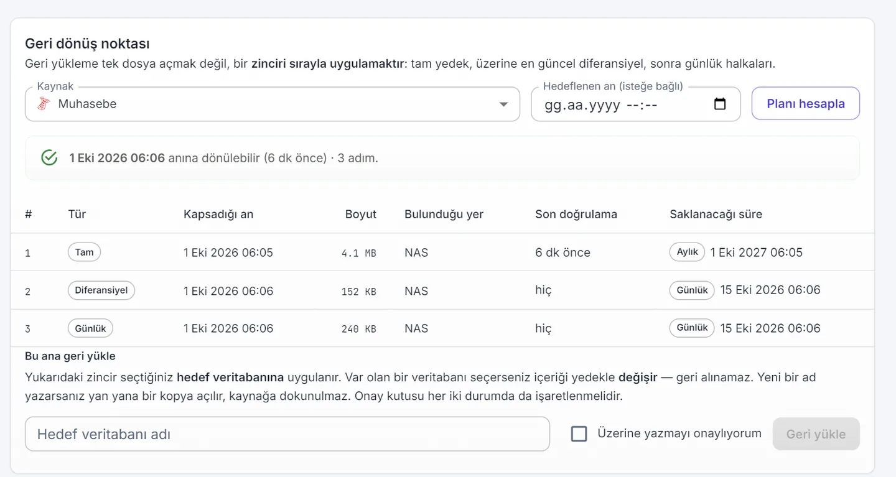Viewport: 896px width, 477px height.
Task: Click the 152 KB size cell
Action: click(359, 291)
